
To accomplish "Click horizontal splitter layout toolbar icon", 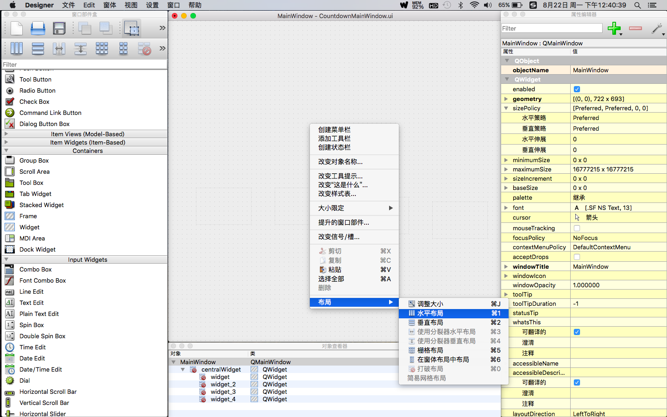I will [59, 48].
